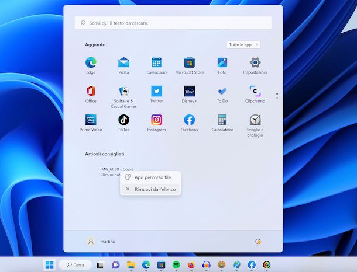357x272 pixels.
Task: Open Sveglie e orologio app
Action: [x=255, y=125]
